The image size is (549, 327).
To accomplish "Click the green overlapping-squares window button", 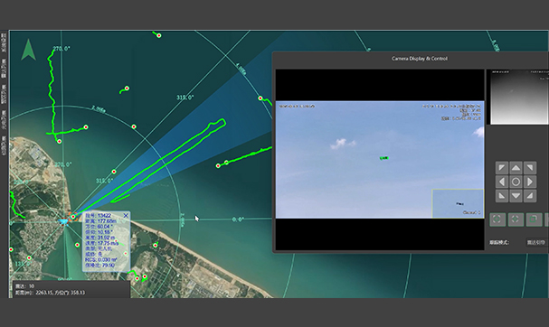I will tap(534, 220).
